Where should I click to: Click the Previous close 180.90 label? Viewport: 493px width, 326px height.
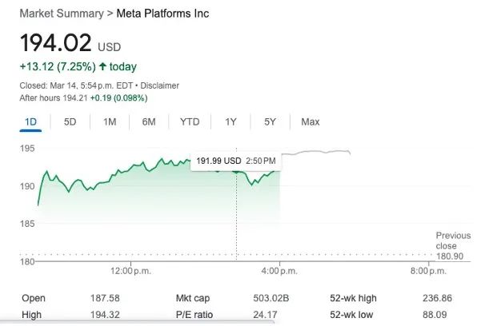coord(452,246)
